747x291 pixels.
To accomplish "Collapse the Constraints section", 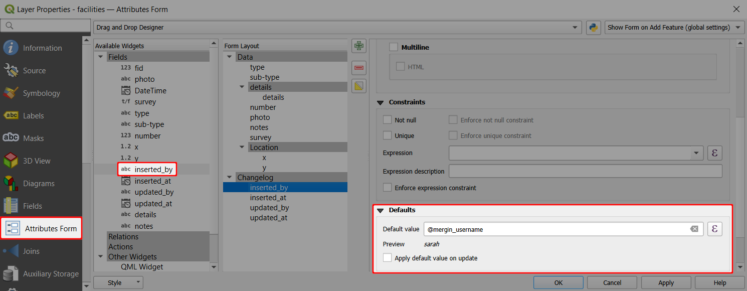I will [380, 102].
